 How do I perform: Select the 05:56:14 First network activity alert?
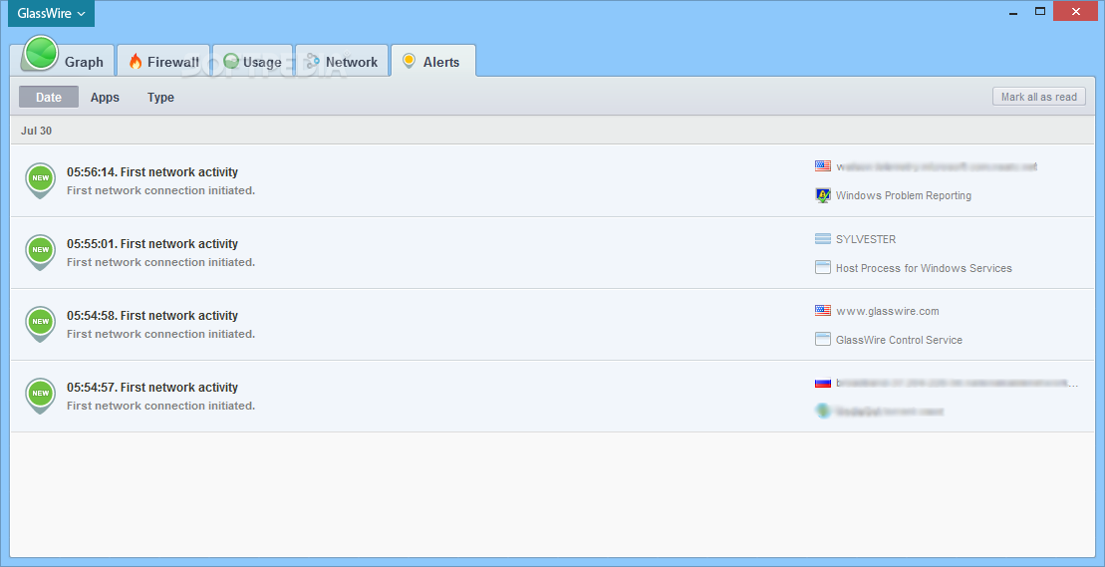coord(553,180)
